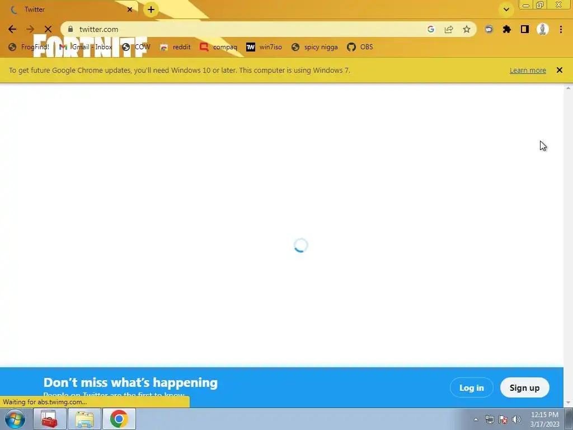Viewport: 573px width, 430px height.
Task: Open the taskbar clock showing 12:15 PM
Action: (544, 419)
